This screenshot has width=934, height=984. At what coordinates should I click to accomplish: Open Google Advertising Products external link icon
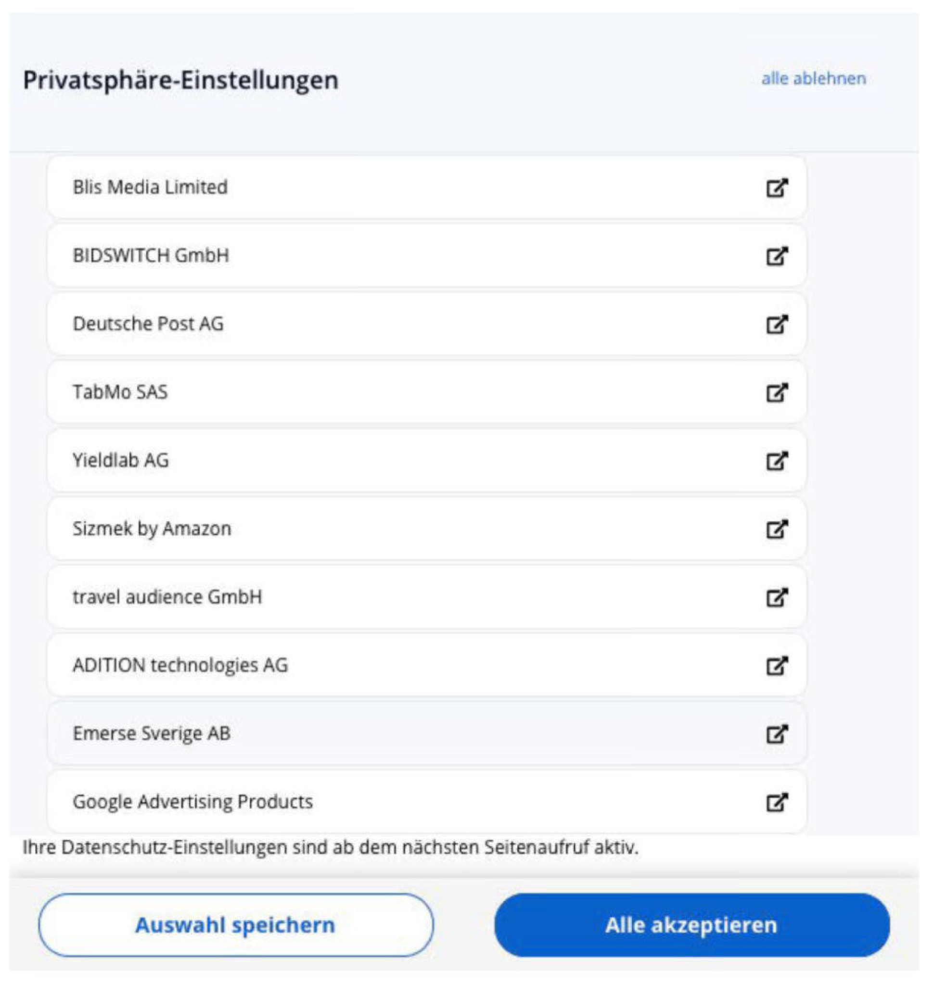[776, 801]
